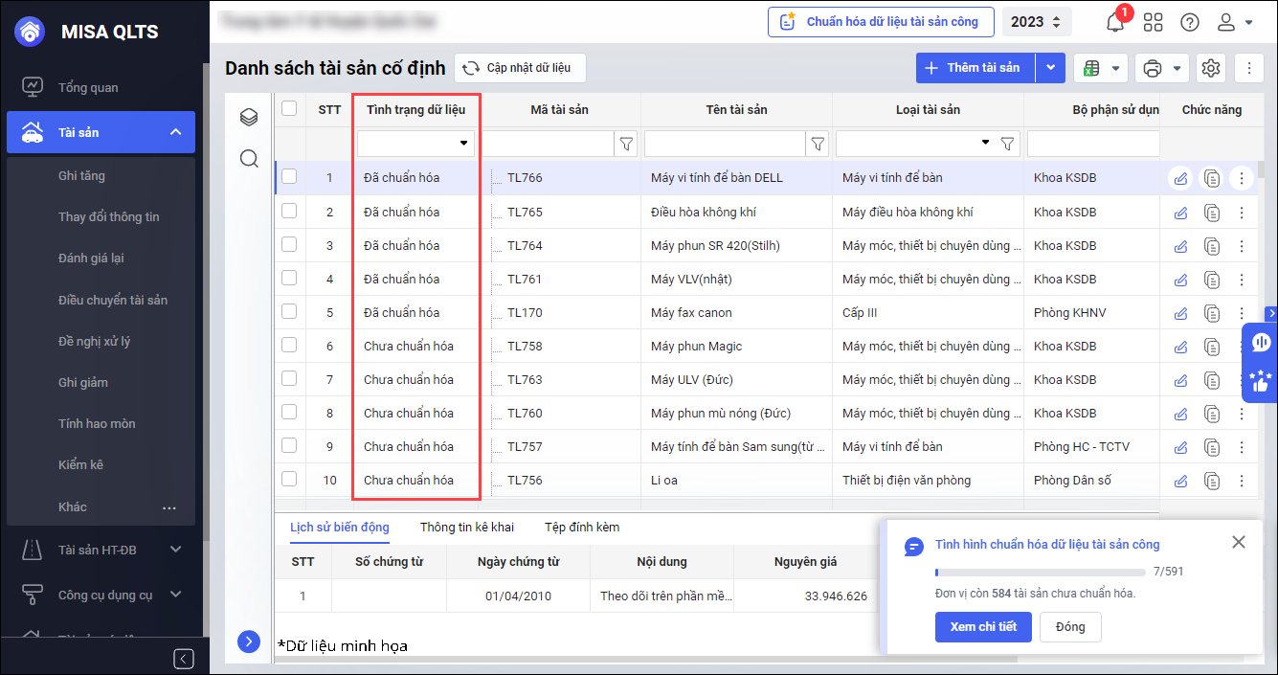Duplicate asset TL765 with copy icon

coord(1212,212)
